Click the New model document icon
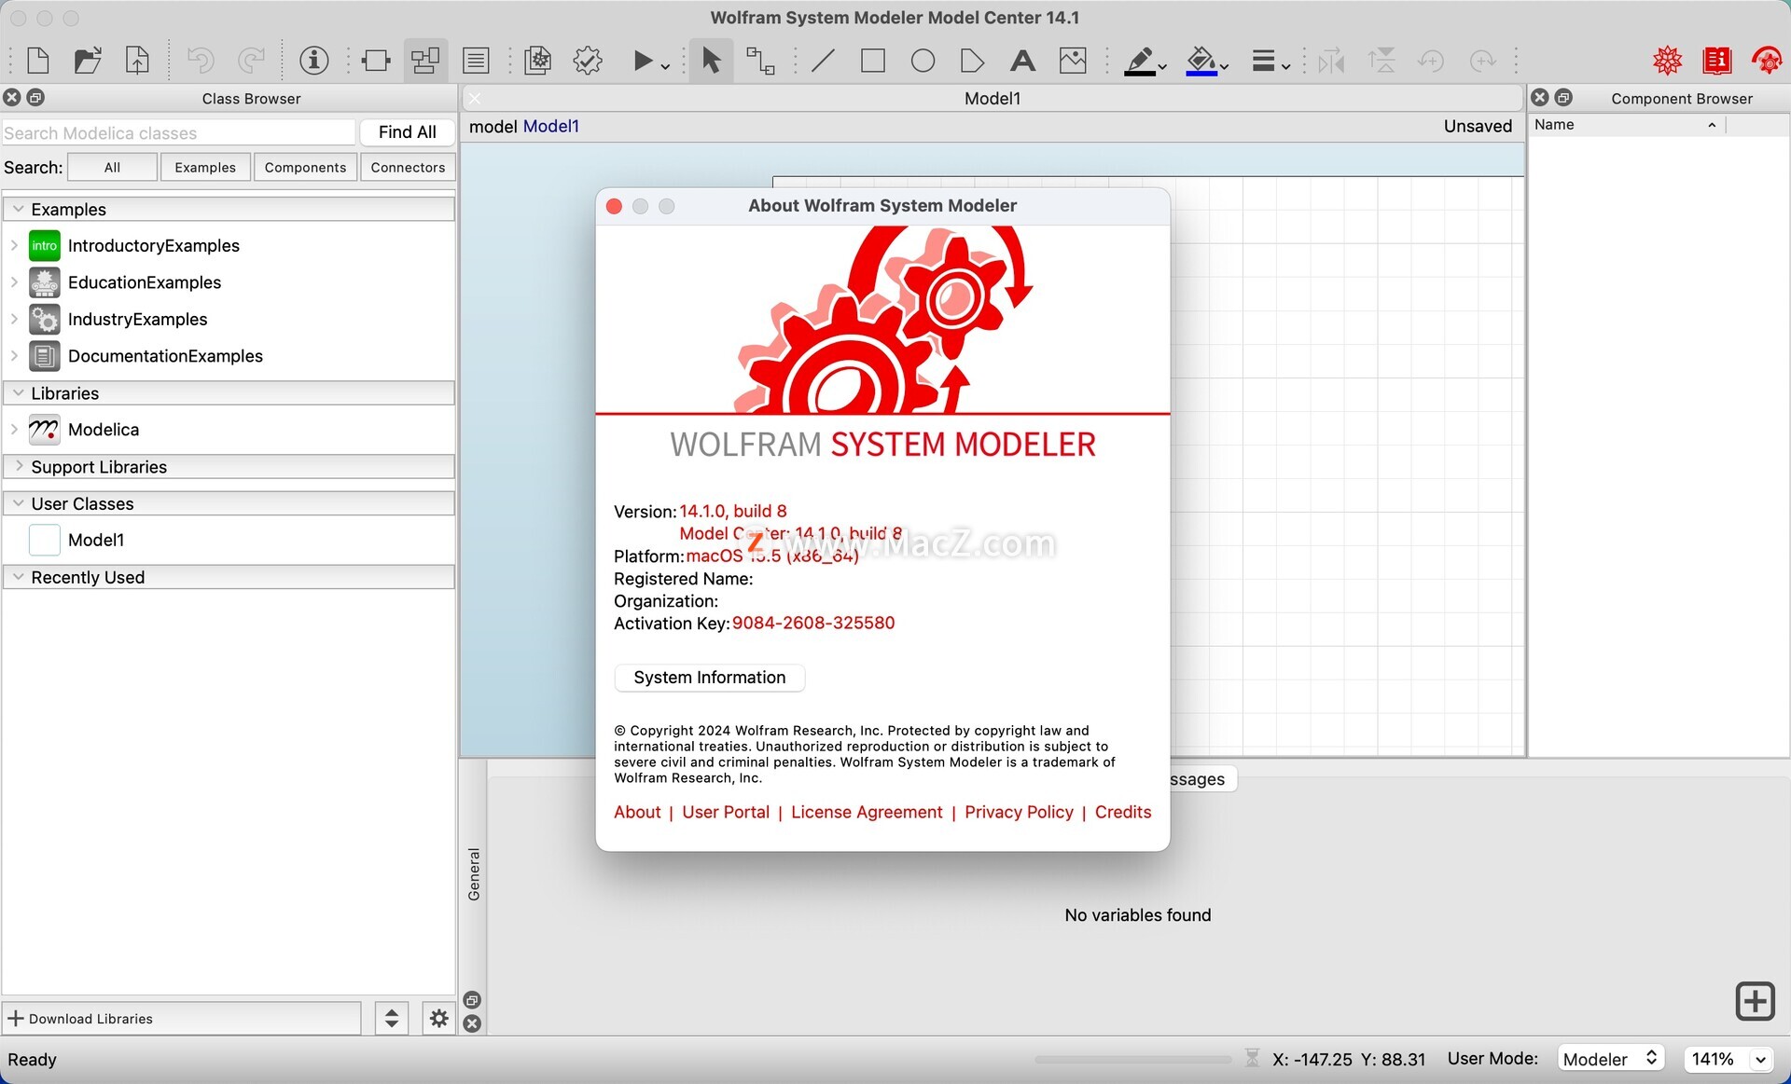Viewport: 1791px width, 1084px height. (38, 61)
